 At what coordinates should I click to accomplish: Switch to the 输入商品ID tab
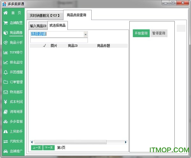pyautogui.click(x=38, y=26)
